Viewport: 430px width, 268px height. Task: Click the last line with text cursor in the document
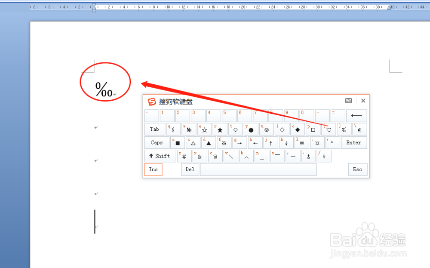pyautogui.click(x=95, y=222)
